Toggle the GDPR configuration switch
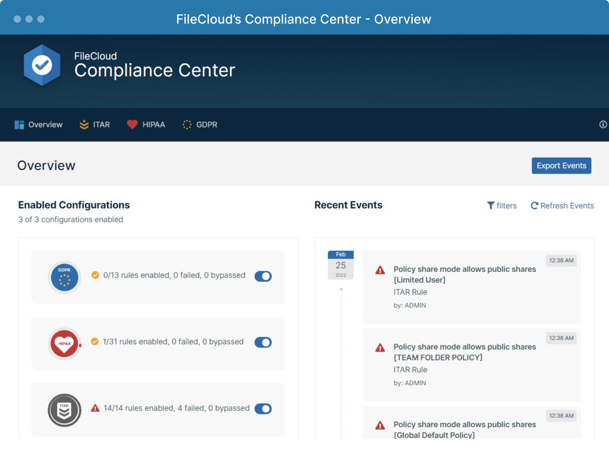The image size is (609, 454). [x=263, y=276]
